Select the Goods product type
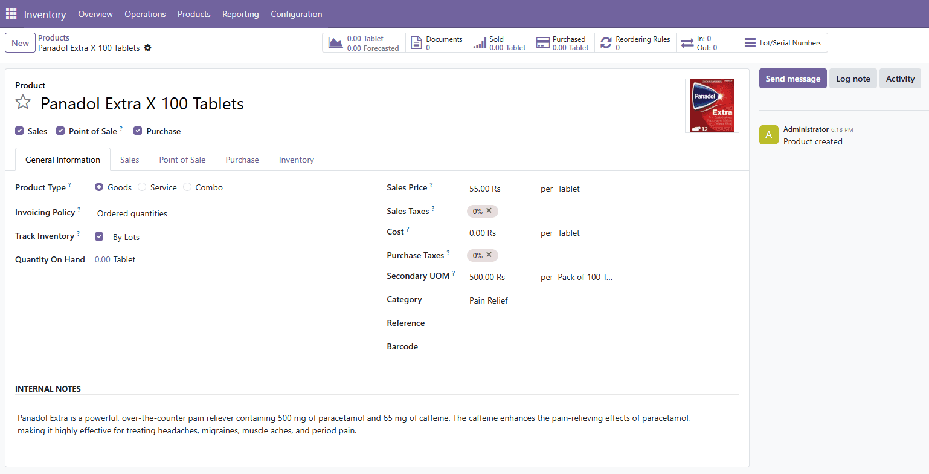 [99, 187]
